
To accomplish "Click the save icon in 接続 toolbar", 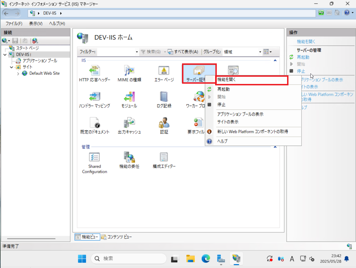I will (x=15, y=41).
